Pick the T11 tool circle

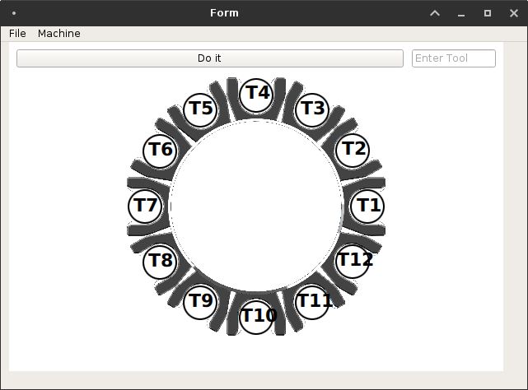coord(312,302)
